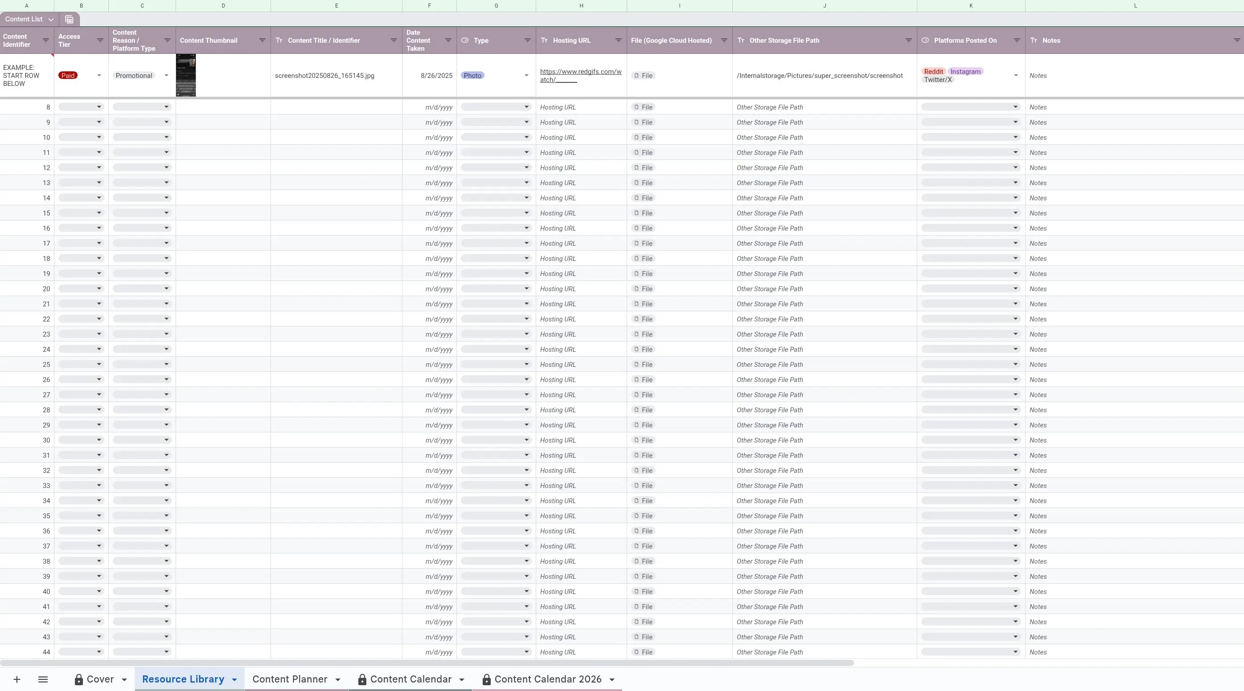
Task: Click the Notes column filter icon
Action: pyautogui.click(x=1237, y=41)
